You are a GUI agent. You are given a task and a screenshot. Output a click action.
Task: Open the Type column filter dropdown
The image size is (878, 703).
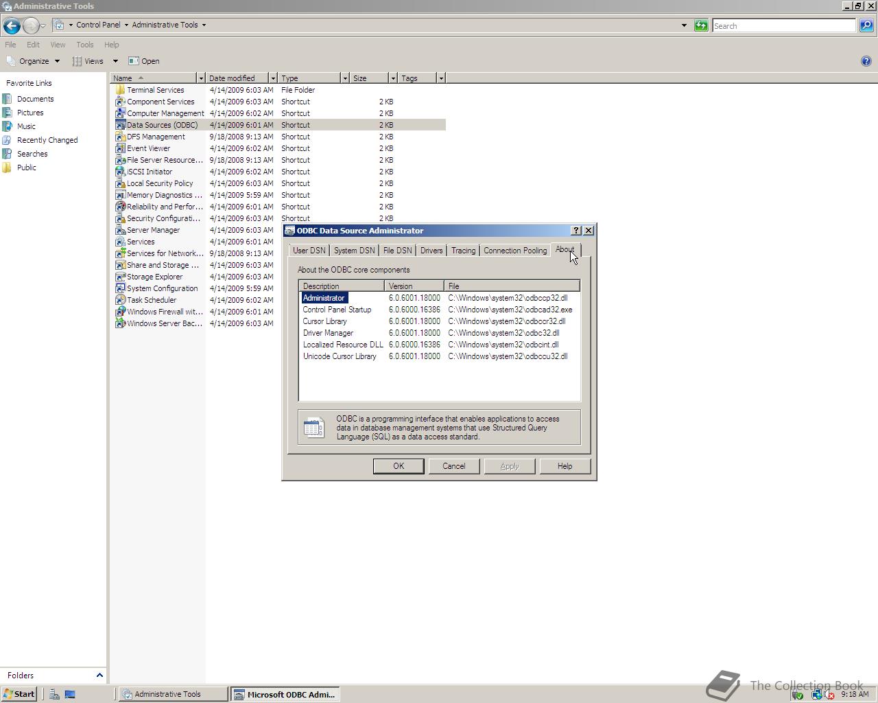click(344, 78)
